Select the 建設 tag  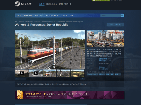coord(108,74)
